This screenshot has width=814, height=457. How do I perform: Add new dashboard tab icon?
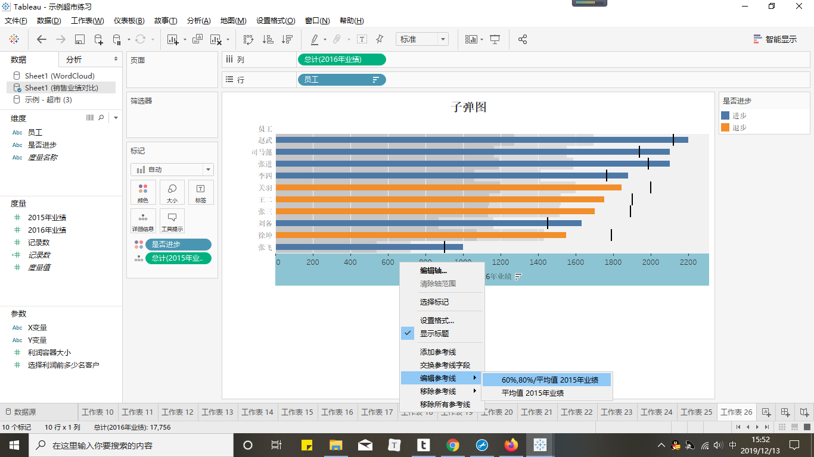click(x=785, y=412)
